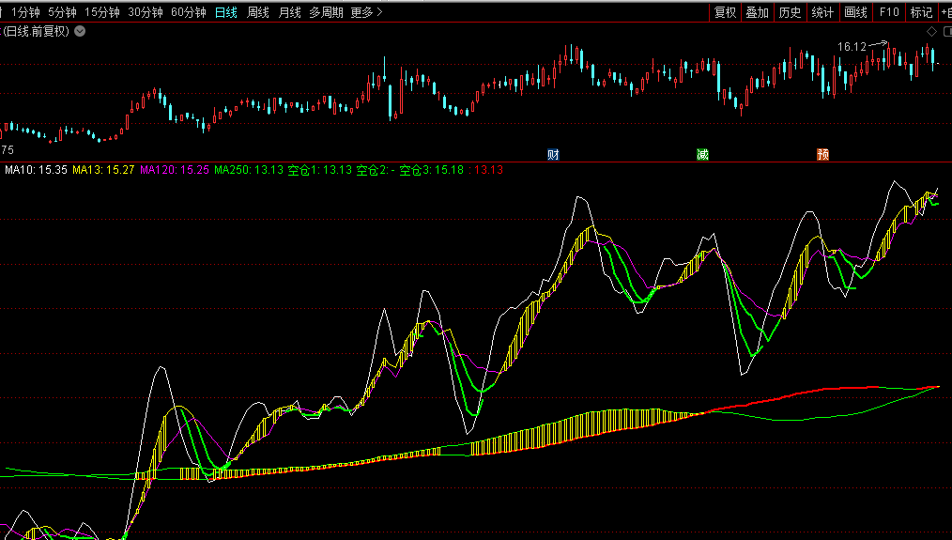
Task: Open the 统计 statistics tool
Action: click(822, 12)
